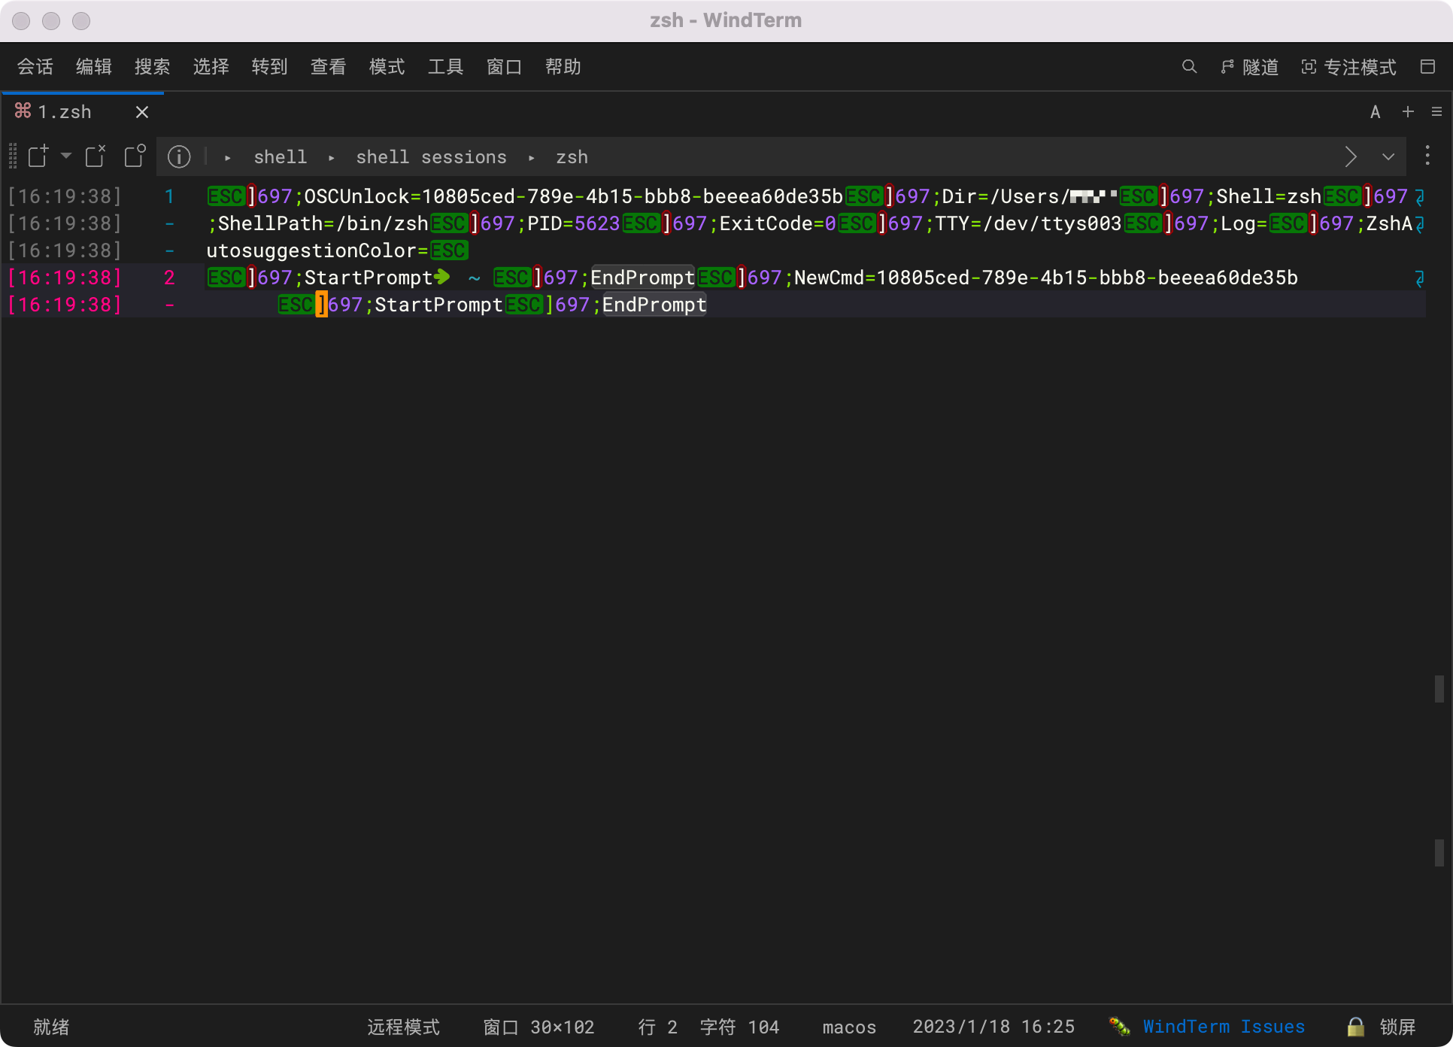The image size is (1453, 1047).
Task: Open WindTerm Issues link
Action: tap(1223, 1027)
